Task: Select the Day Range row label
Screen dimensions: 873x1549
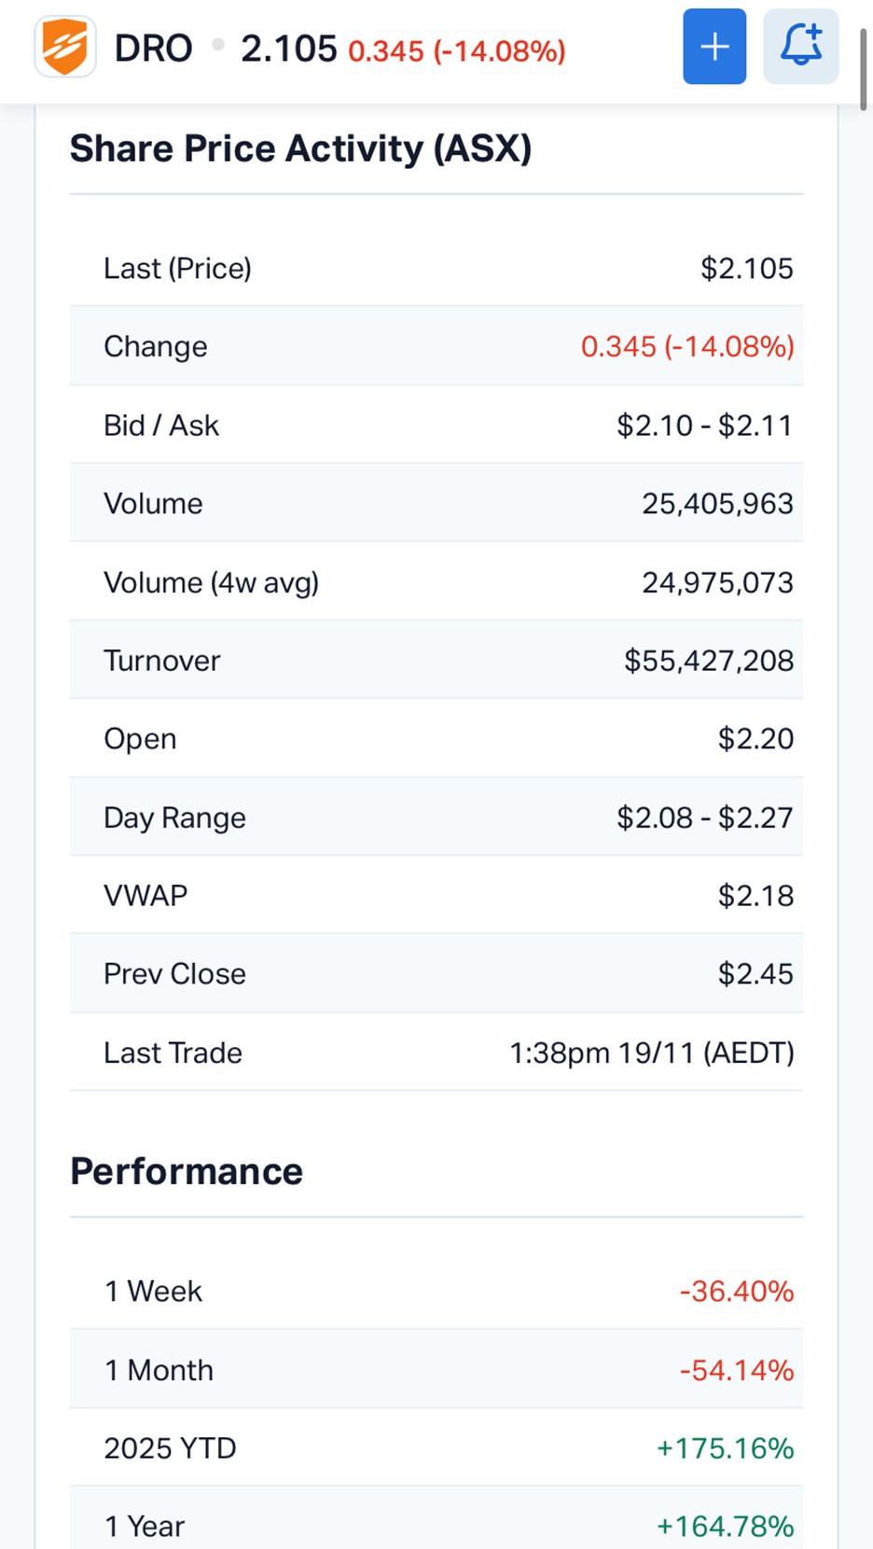Action: pos(174,817)
